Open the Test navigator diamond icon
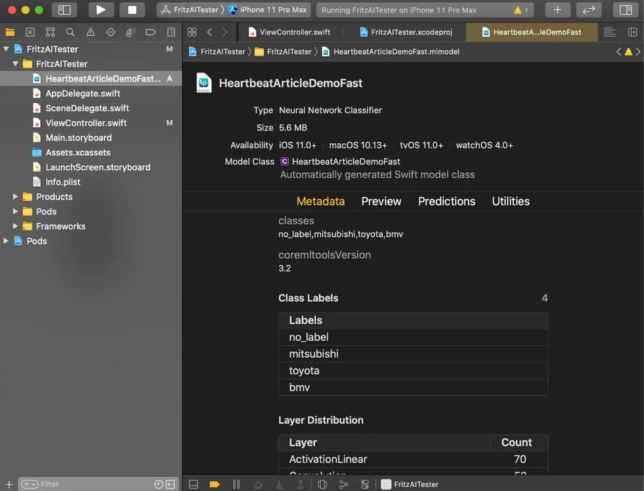The height and width of the screenshot is (491, 644). (x=111, y=32)
